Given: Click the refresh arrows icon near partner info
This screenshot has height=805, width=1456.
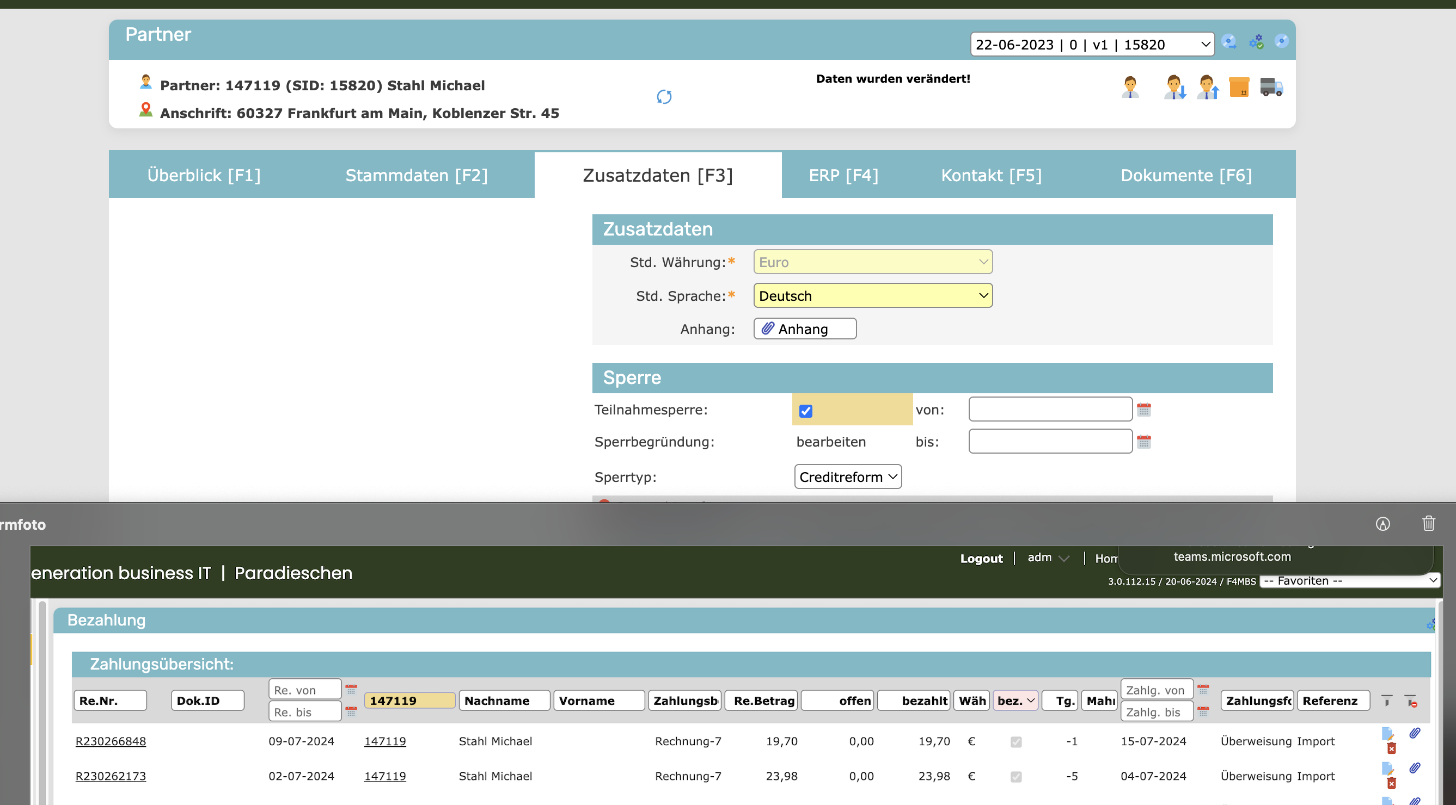Looking at the screenshot, I should (x=664, y=97).
